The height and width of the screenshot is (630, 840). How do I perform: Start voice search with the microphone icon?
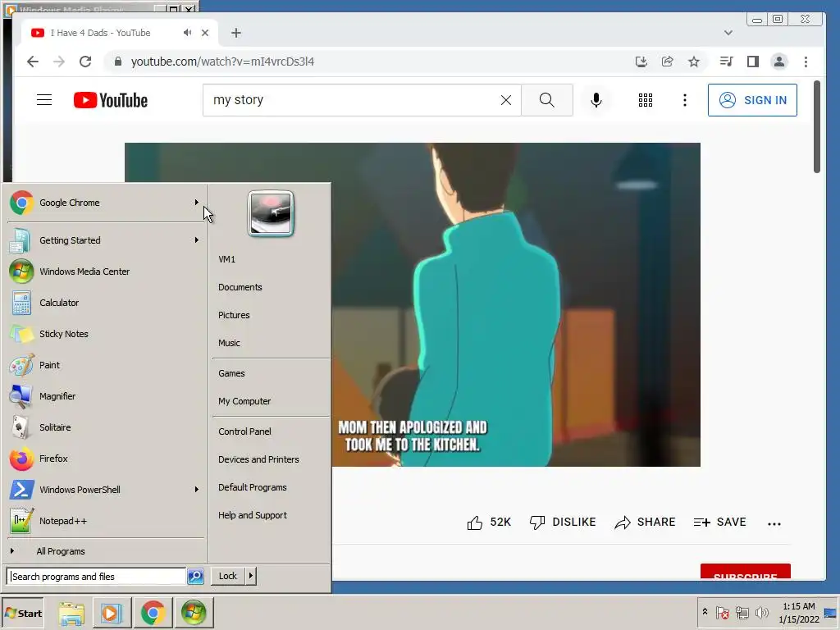596,100
